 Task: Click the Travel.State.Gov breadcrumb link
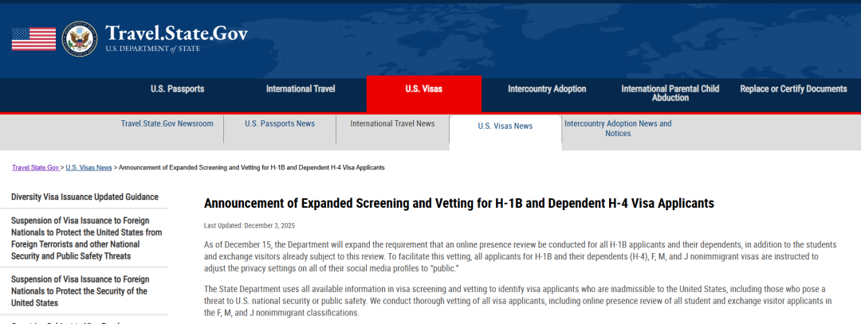[35, 168]
